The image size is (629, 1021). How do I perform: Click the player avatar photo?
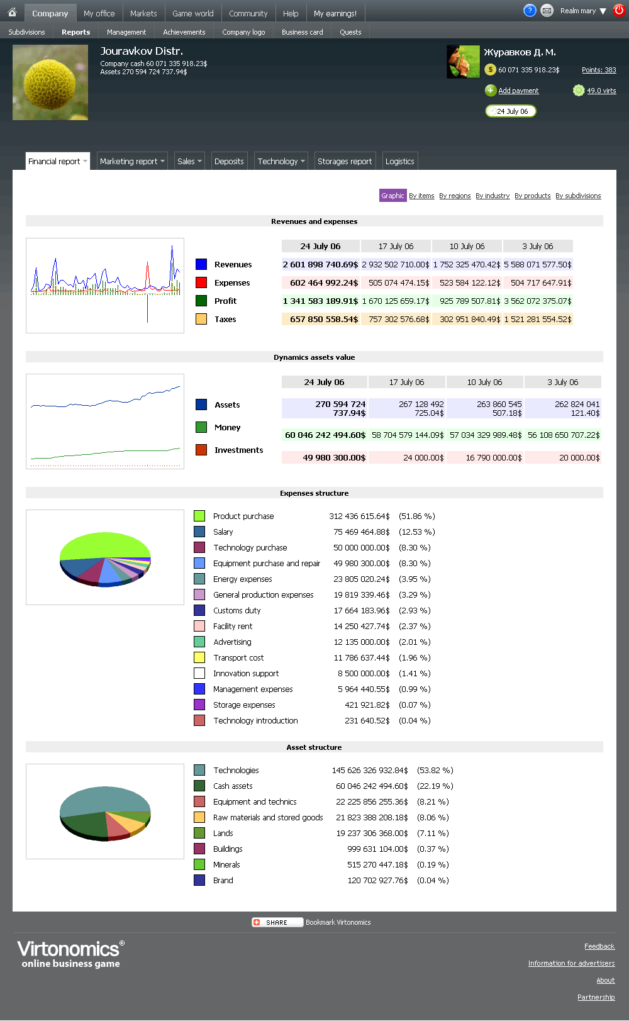click(463, 62)
